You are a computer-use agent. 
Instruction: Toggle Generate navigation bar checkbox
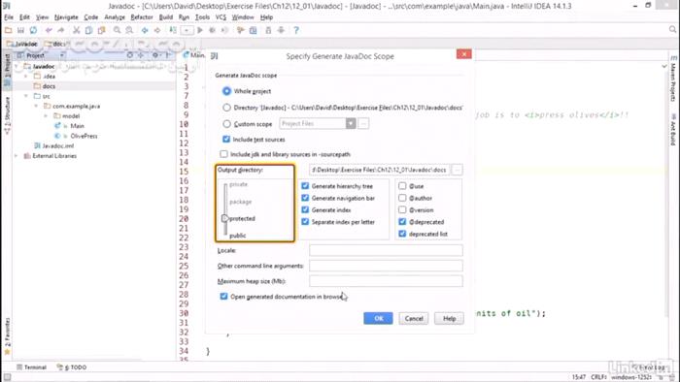pyautogui.click(x=305, y=198)
